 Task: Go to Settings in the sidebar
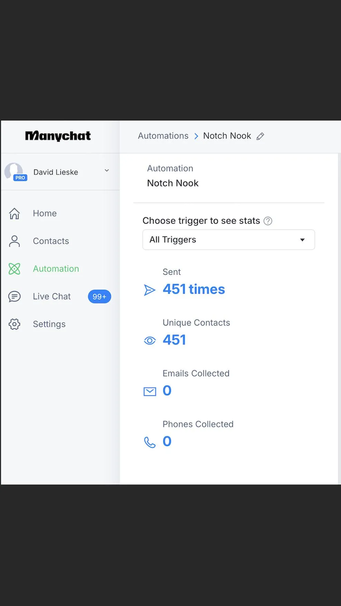pos(49,324)
